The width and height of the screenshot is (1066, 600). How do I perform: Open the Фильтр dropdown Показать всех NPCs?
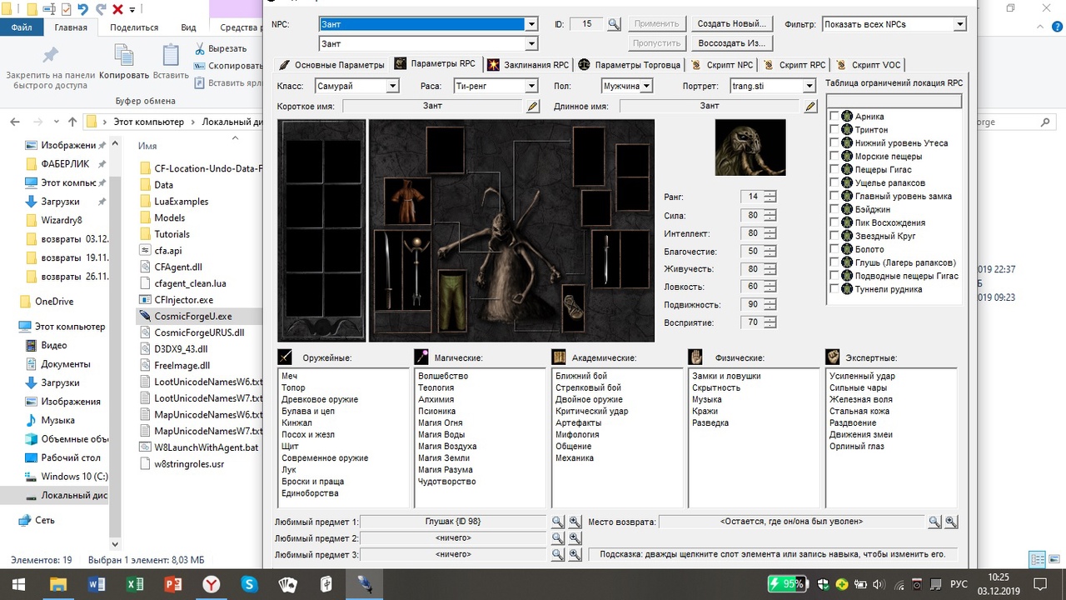[959, 24]
